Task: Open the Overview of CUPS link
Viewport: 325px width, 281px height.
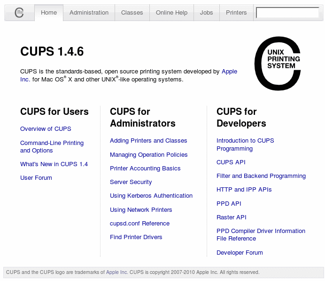Action: (46, 129)
